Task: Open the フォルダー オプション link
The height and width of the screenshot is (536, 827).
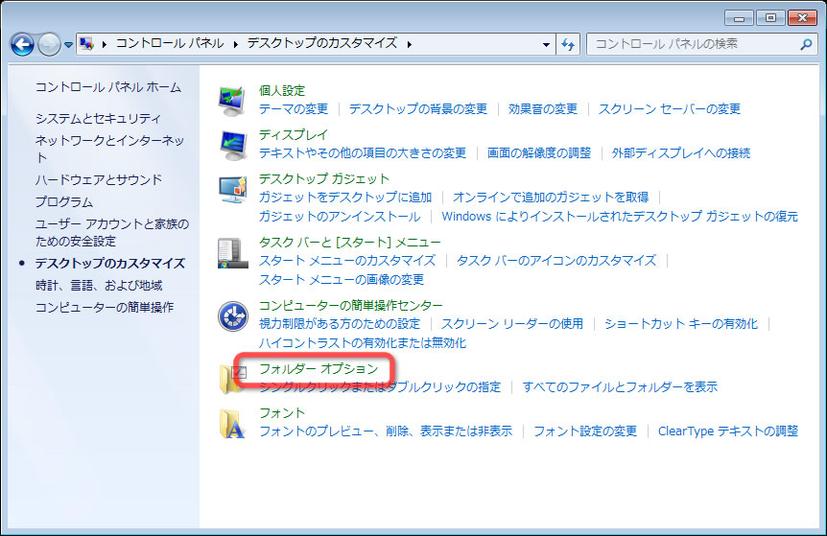Action: (319, 368)
